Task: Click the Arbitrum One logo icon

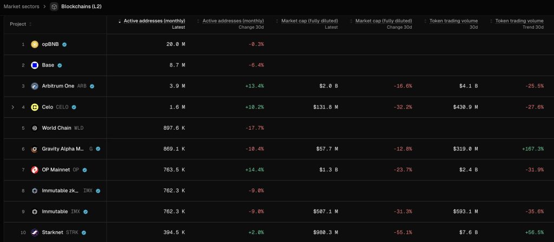Action: click(35, 86)
